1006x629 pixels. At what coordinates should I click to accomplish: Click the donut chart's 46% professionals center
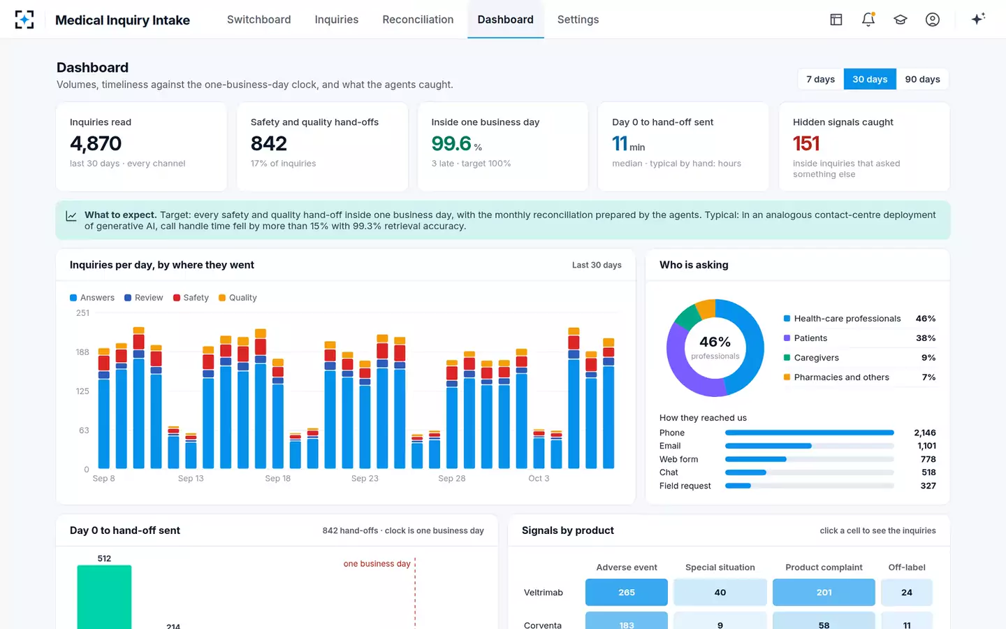point(715,347)
